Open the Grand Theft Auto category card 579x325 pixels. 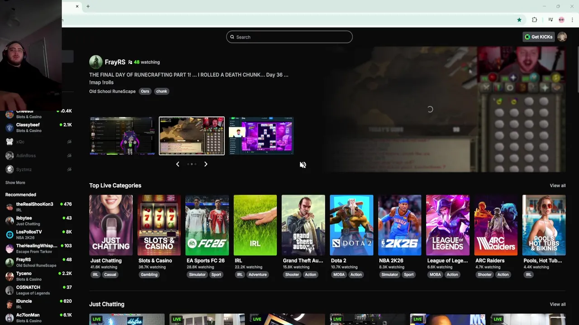click(x=303, y=236)
